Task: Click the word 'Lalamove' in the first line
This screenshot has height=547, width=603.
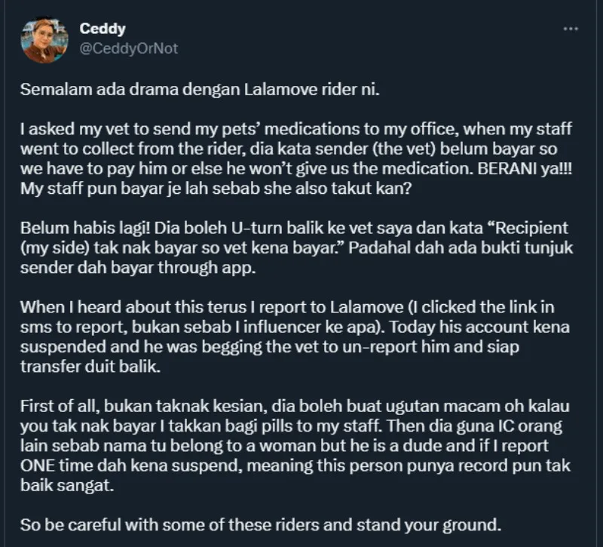Action: (x=280, y=90)
